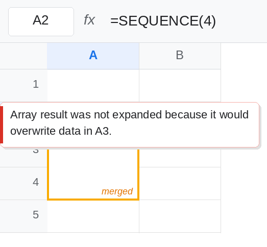The image size is (267, 247).
Task: Click the merged cell in column A
Action: coord(93,174)
